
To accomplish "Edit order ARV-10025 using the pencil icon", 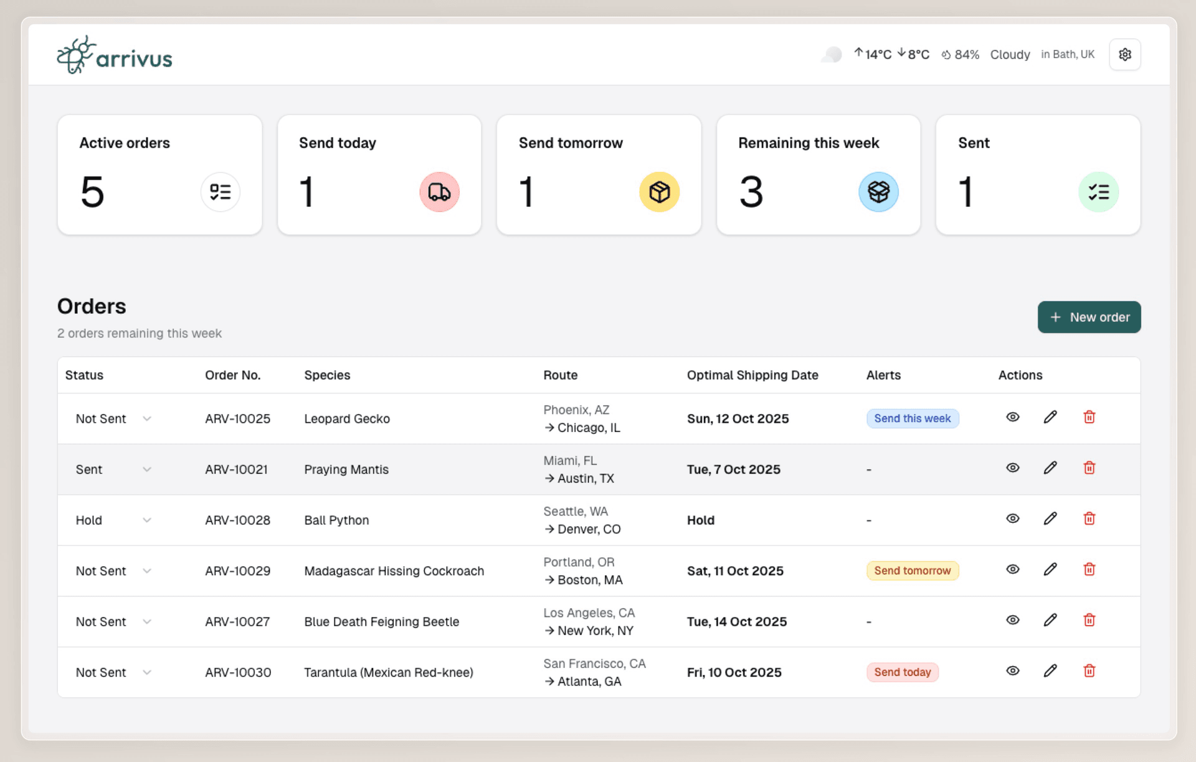I will pyautogui.click(x=1050, y=418).
